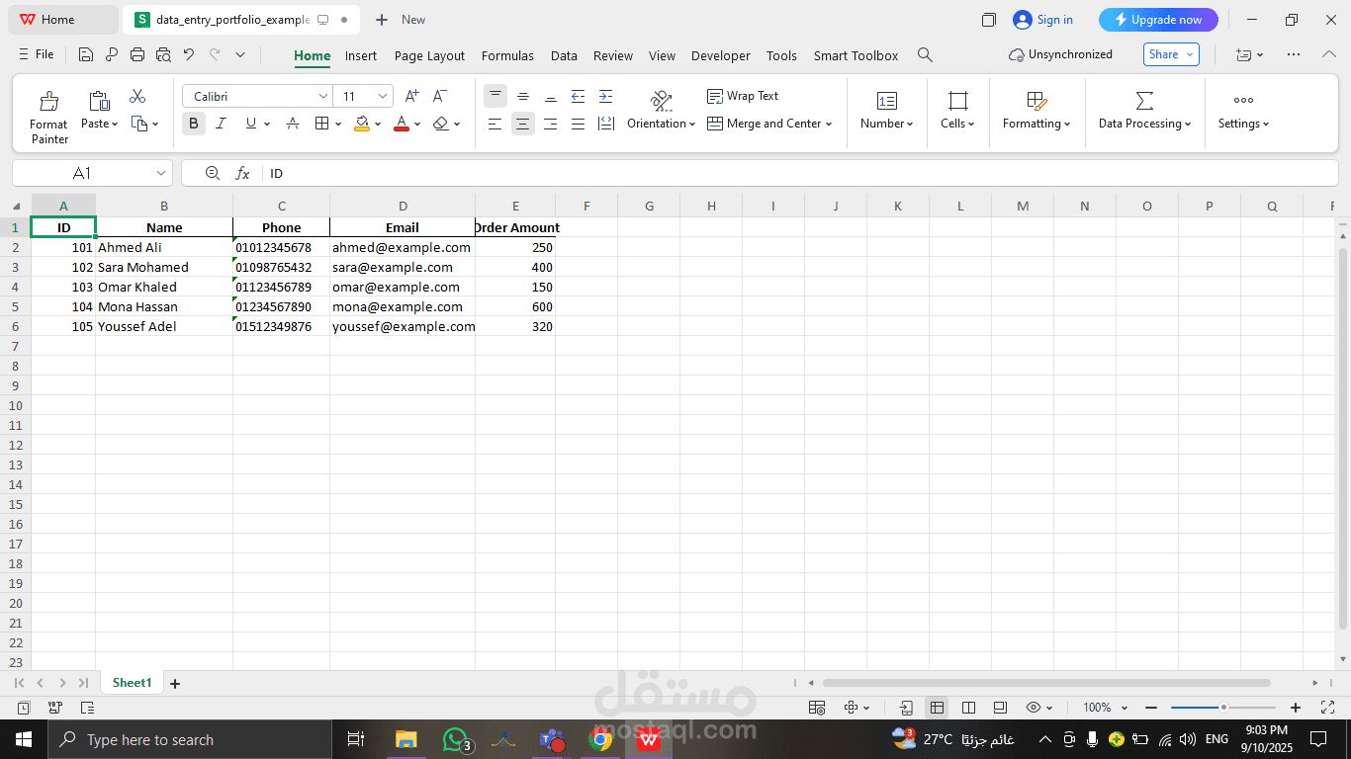Image resolution: width=1351 pixels, height=759 pixels.
Task: Click the Upgrade now button
Action: [x=1158, y=20]
